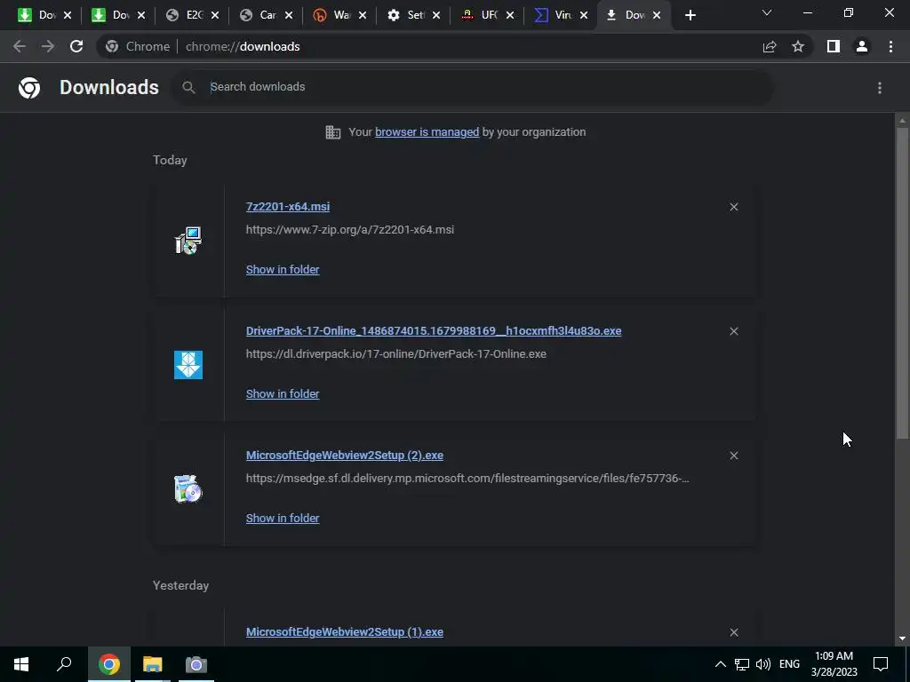Open the Chrome profile menu
The height and width of the screenshot is (682, 910).
click(x=862, y=46)
